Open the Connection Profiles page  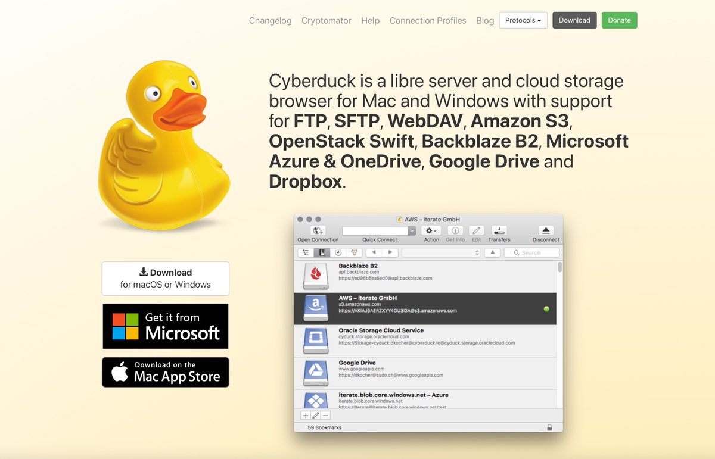pos(428,20)
